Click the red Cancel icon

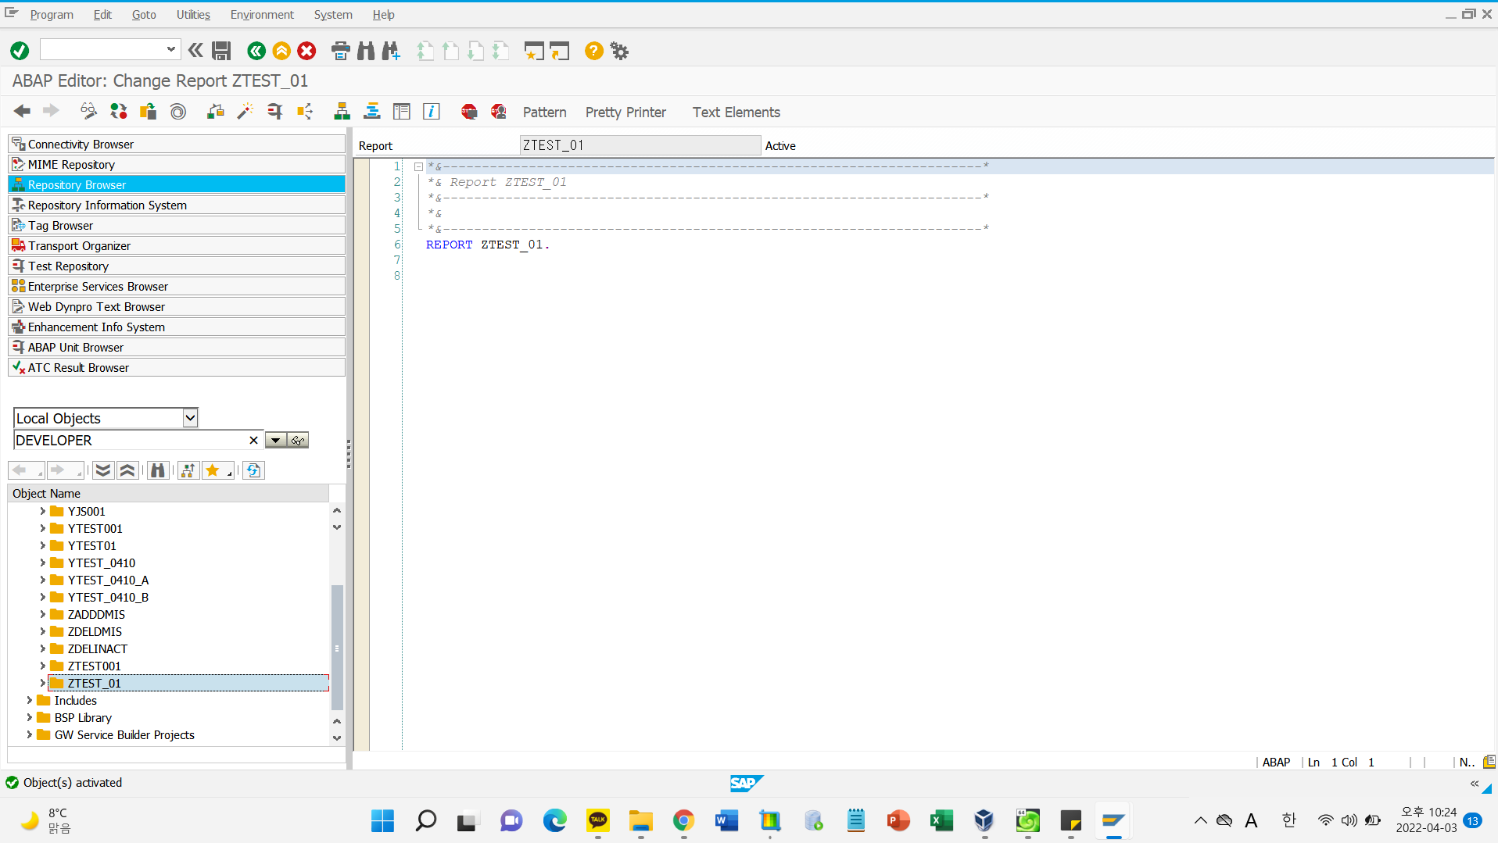306,52
